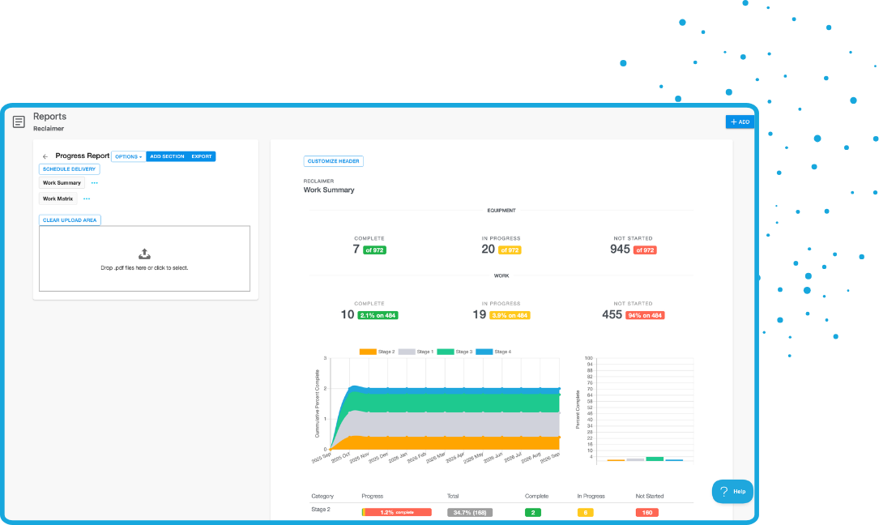
Task: Click the CUSTOMIZE HEADER button
Action: (334, 161)
